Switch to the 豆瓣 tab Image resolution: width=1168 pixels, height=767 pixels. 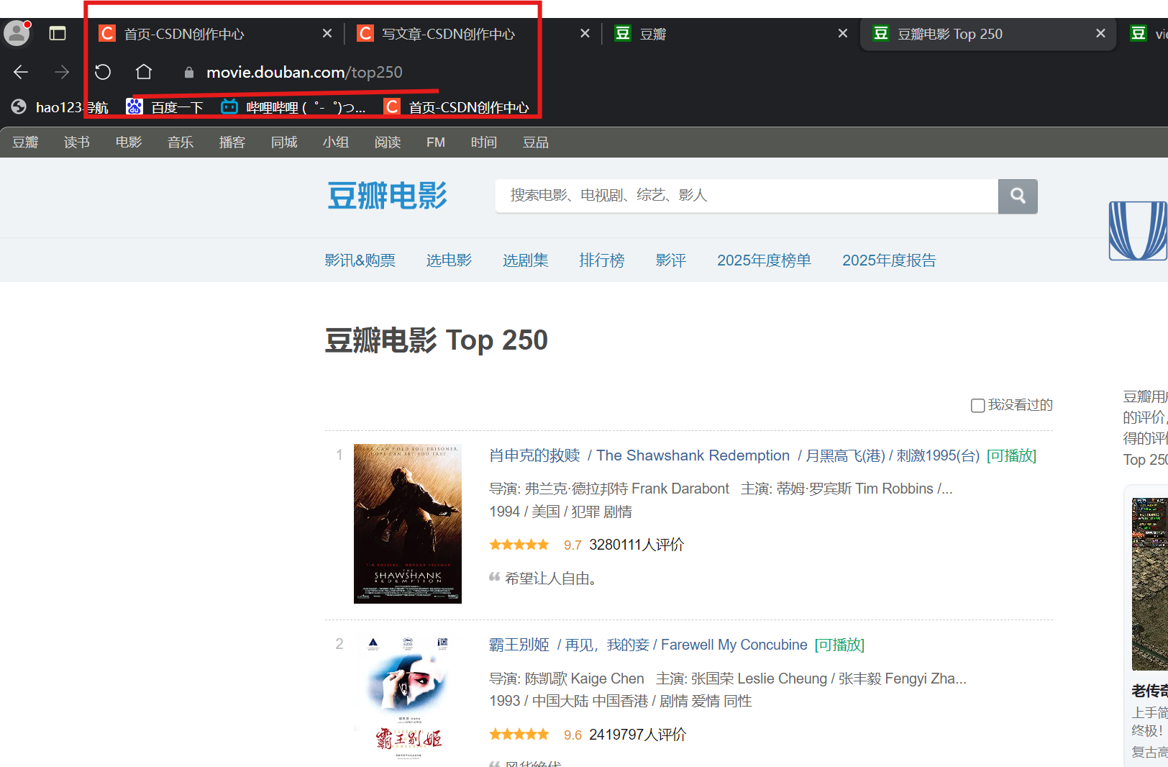[653, 34]
